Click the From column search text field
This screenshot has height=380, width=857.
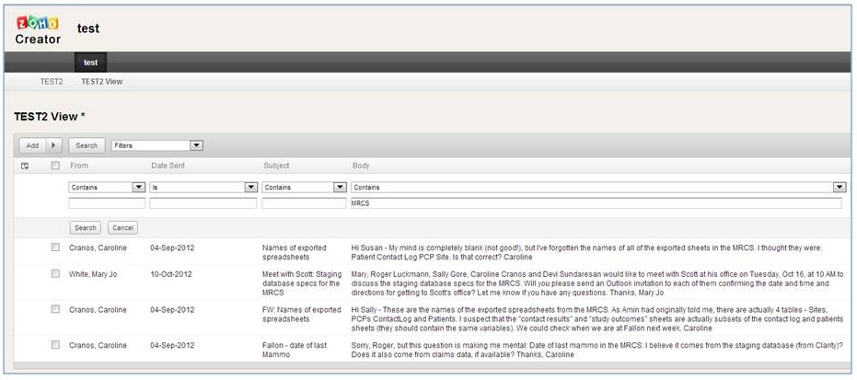click(107, 203)
